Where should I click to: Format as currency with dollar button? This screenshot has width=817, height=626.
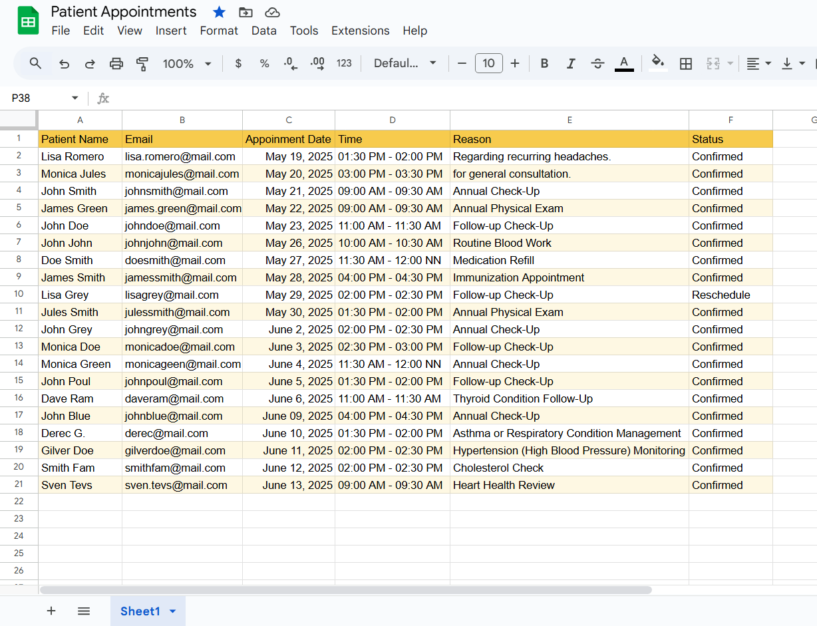tap(238, 64)
